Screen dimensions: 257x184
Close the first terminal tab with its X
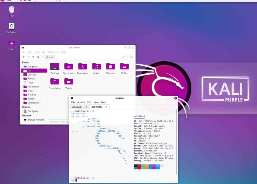tap(86, 107)
